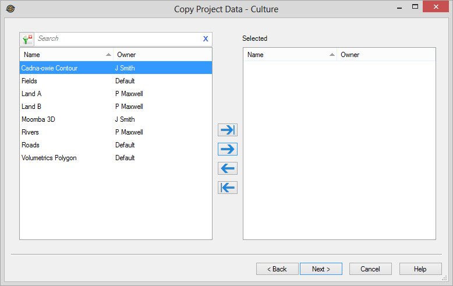This screenshot has height=286, width=453.
Task: Open Help for this dialog
Action: tap(420, 269)
